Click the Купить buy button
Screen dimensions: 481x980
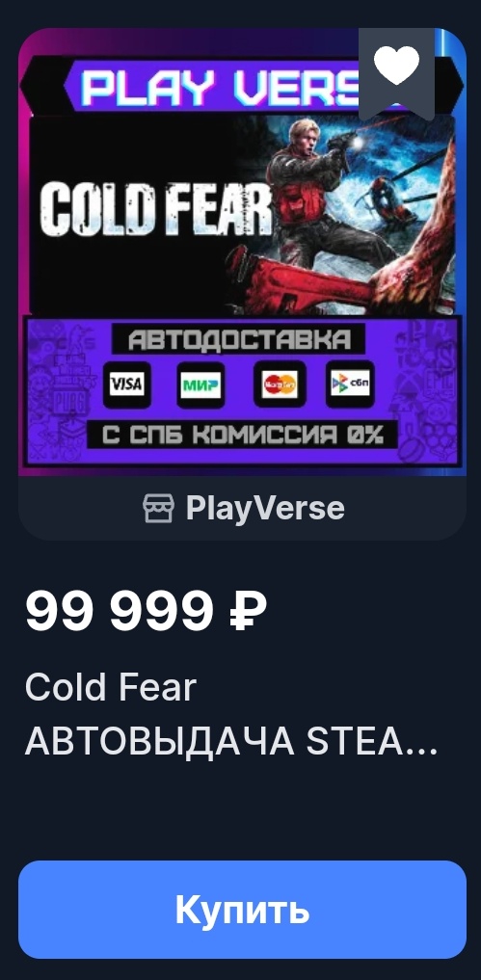[242, 909]
